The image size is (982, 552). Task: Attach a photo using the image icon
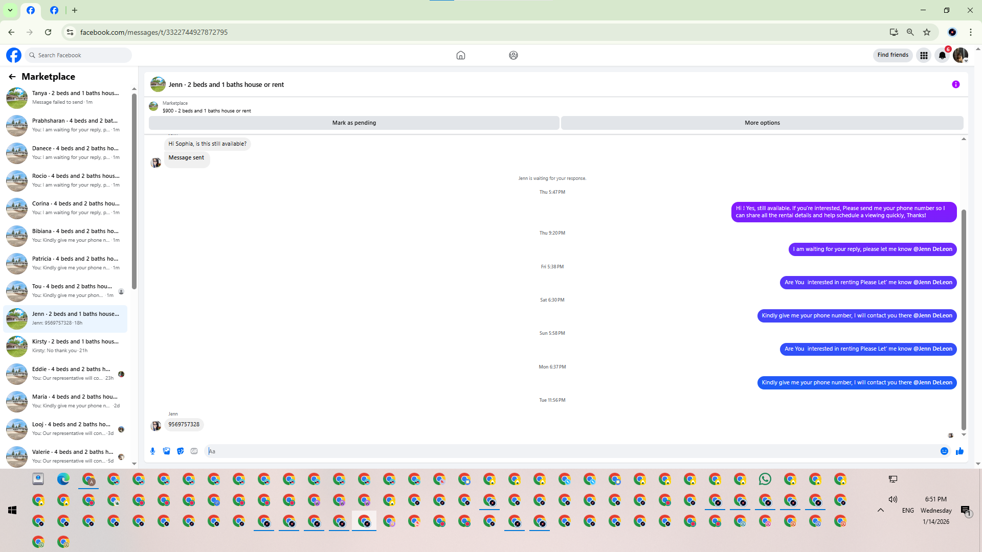point(166,451)
